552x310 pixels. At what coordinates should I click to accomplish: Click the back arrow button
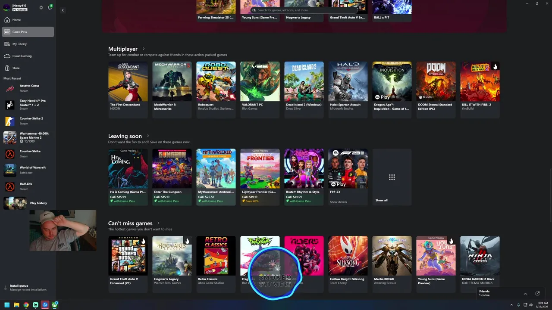pos(63,10)
